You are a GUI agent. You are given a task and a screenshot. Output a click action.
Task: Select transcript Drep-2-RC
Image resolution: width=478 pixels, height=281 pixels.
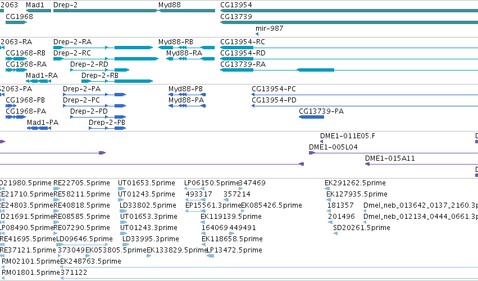106,59
